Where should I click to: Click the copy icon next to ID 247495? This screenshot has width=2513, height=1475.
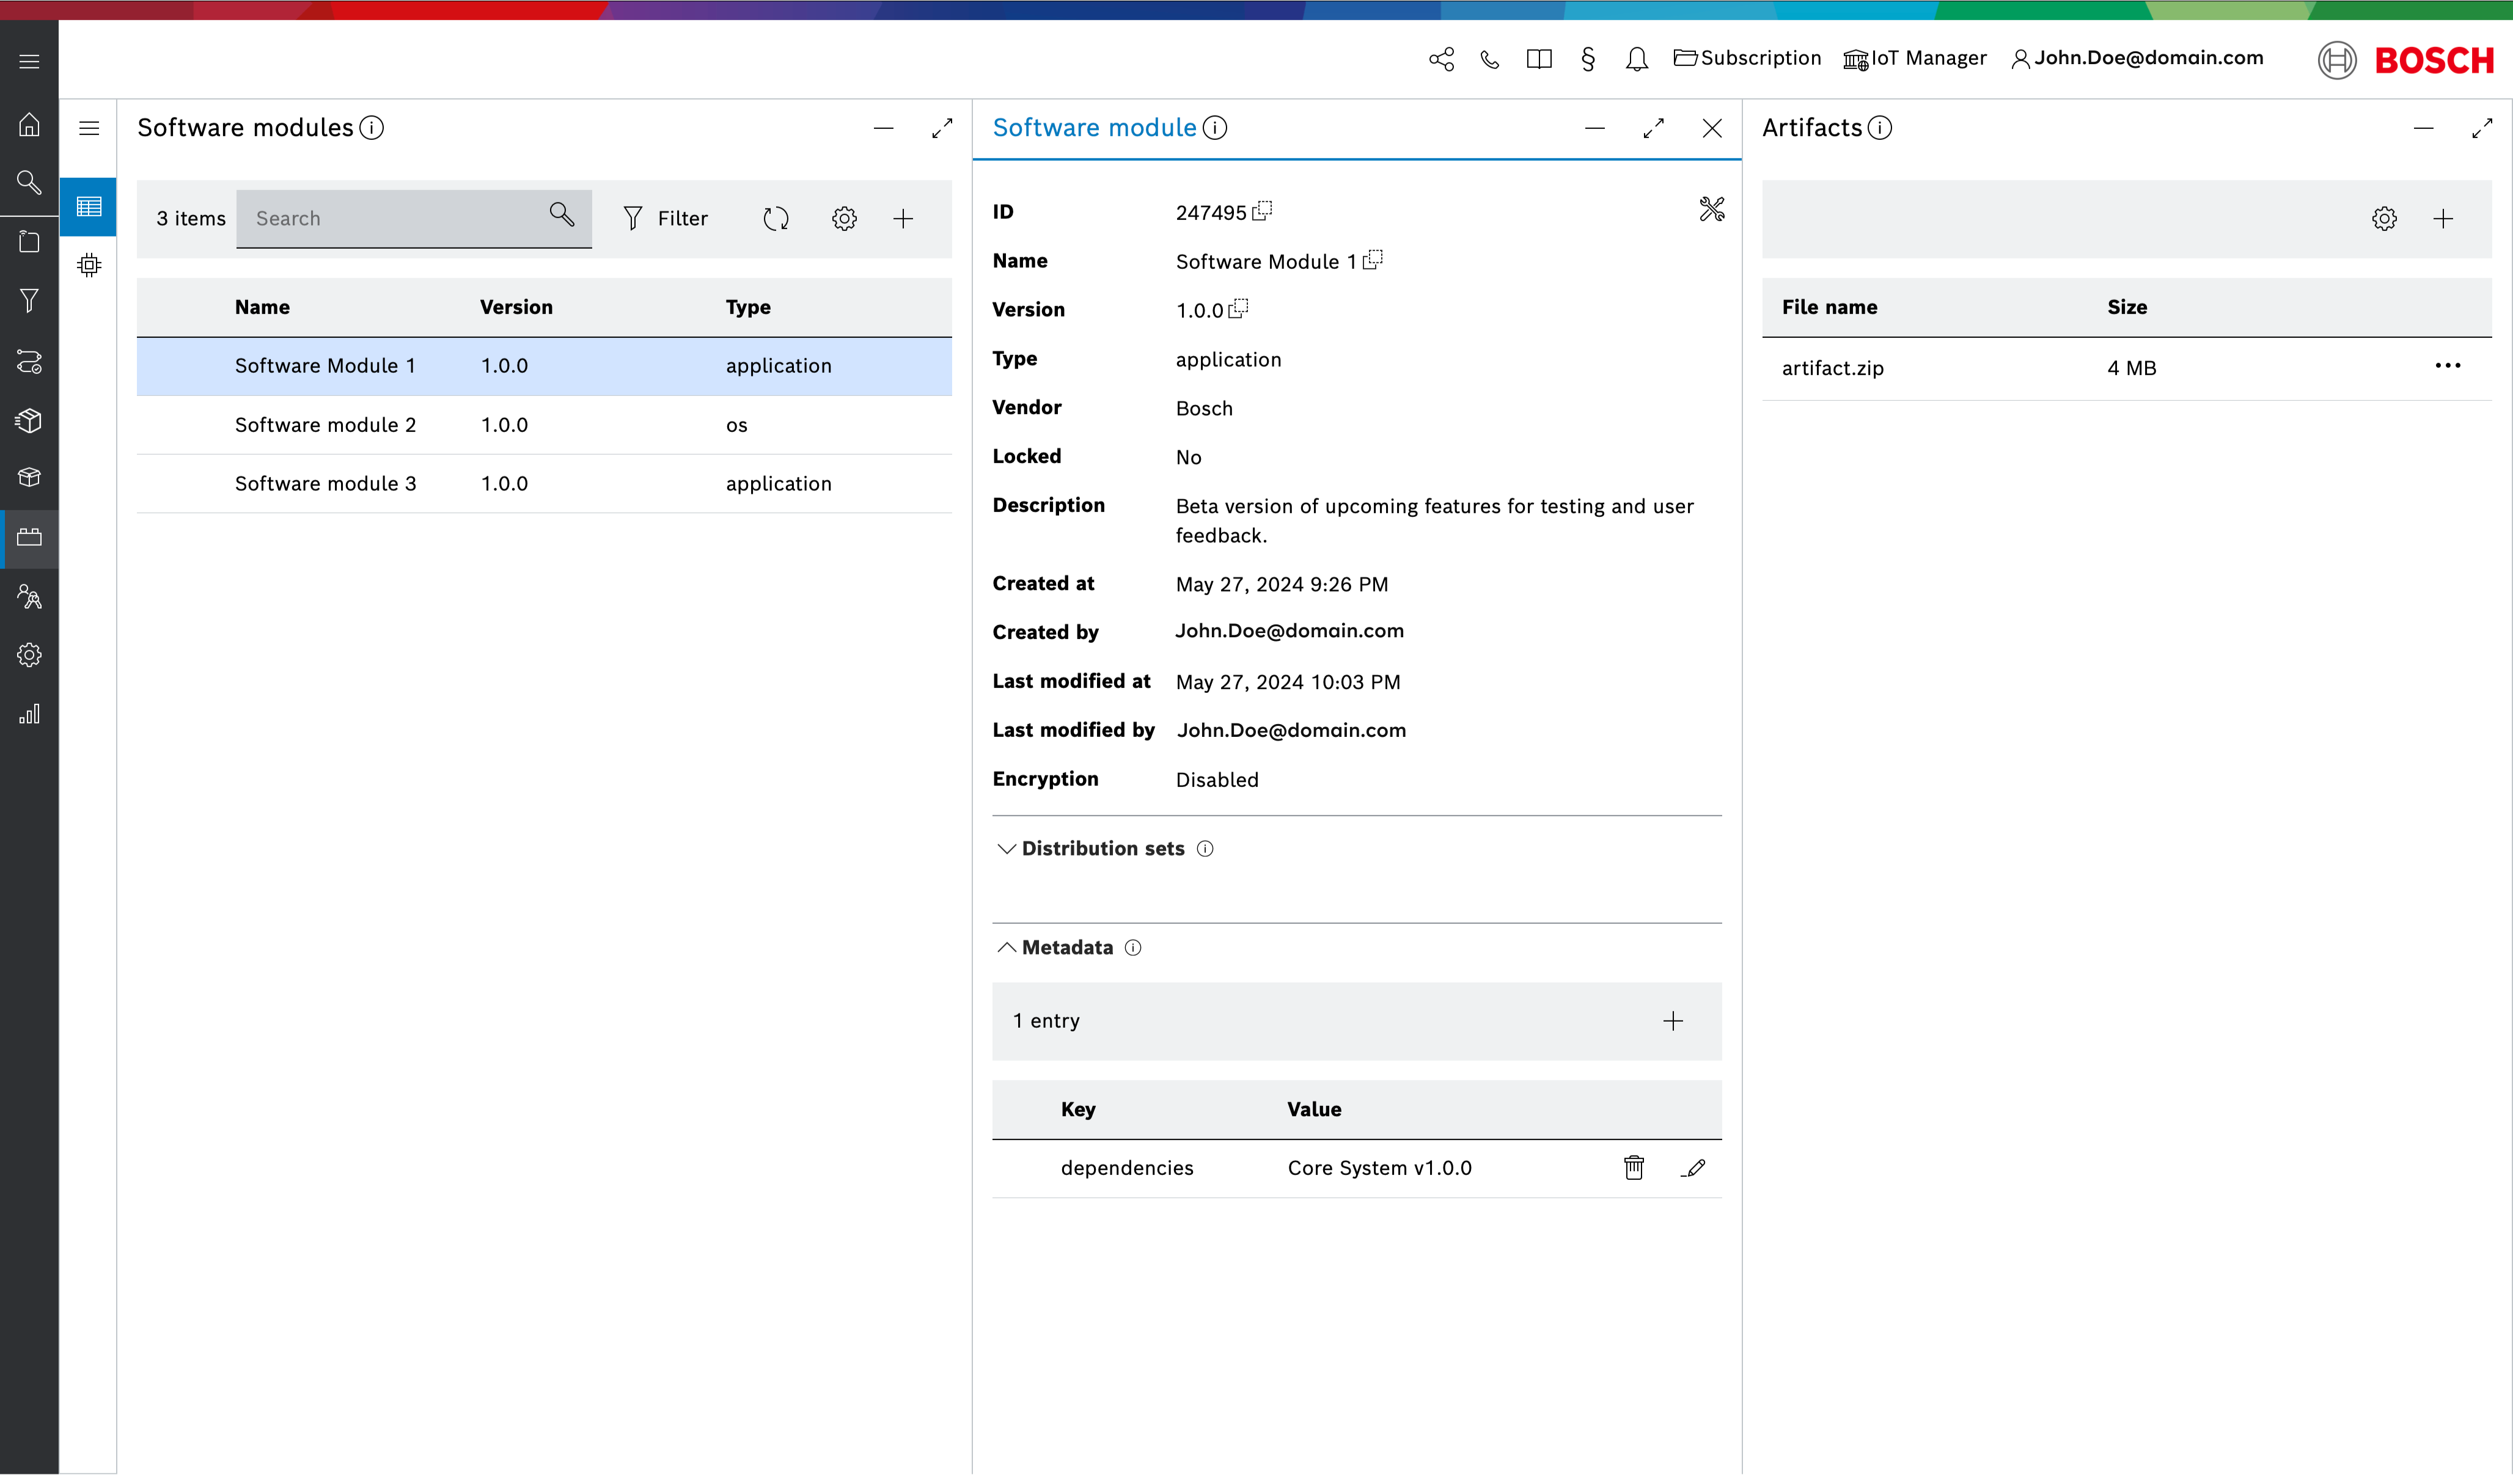[1263, 211]
